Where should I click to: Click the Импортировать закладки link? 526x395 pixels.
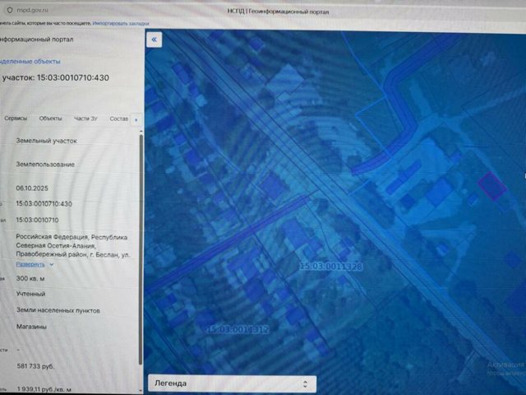coord(121,24)
